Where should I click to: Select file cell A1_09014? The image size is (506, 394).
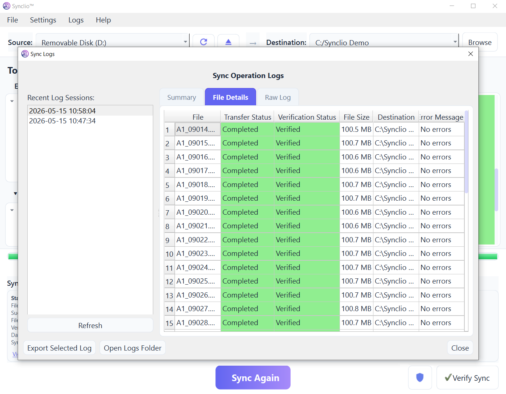[x=198, y=129]
